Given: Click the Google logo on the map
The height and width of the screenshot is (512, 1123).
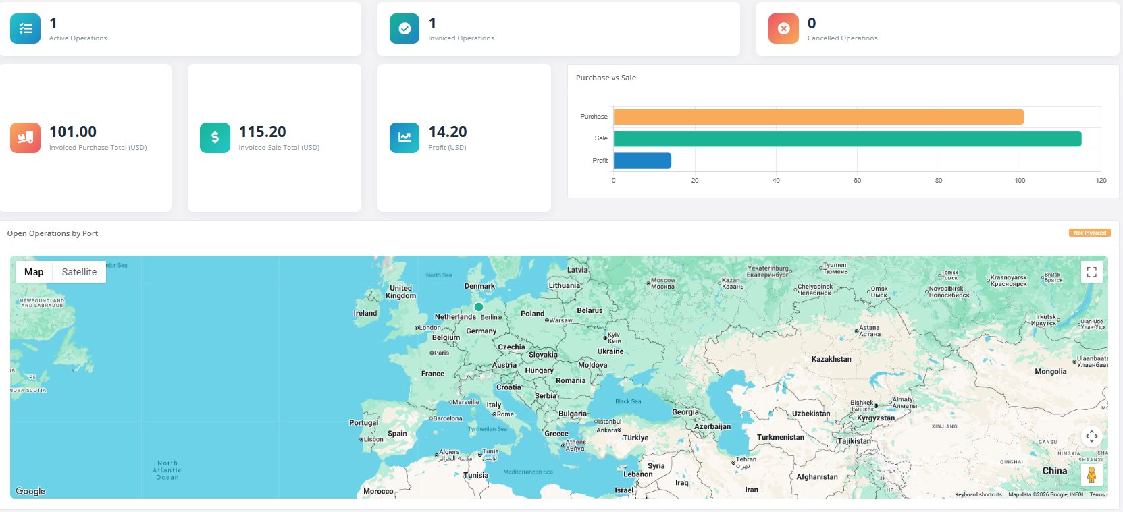Looking at the screenshot, I should [30, 491].
